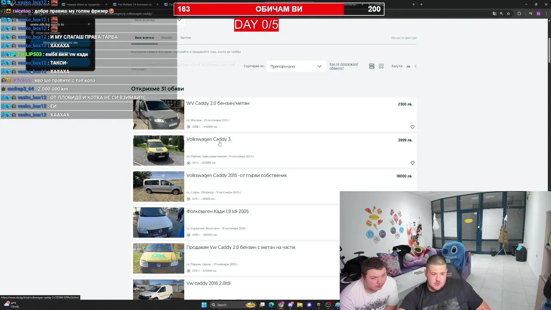Click the '3999 лв.' price
The image size is (551, 310).
pyautogui.click(x=405, y=140)
